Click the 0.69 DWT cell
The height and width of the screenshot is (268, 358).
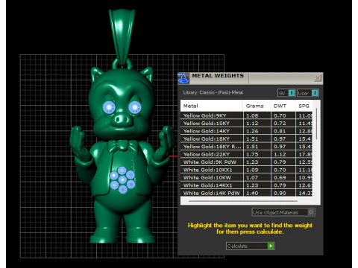coord(283,177)
